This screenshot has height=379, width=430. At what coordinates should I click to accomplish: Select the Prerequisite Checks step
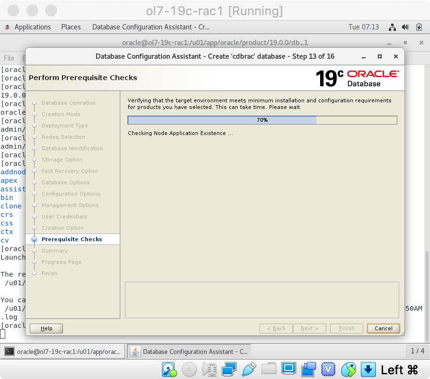pos(72,239)
